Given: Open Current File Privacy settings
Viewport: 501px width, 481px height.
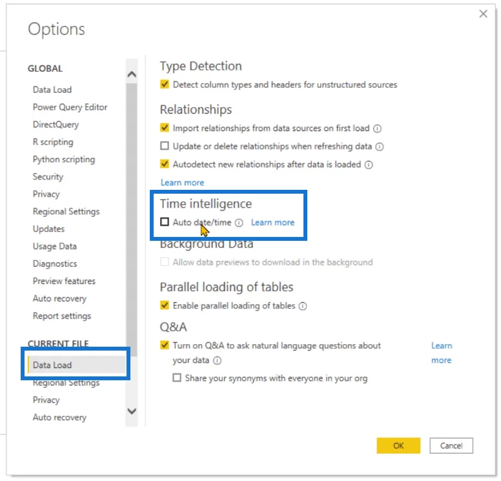Looking at the screenshot, I should (46, 400).
